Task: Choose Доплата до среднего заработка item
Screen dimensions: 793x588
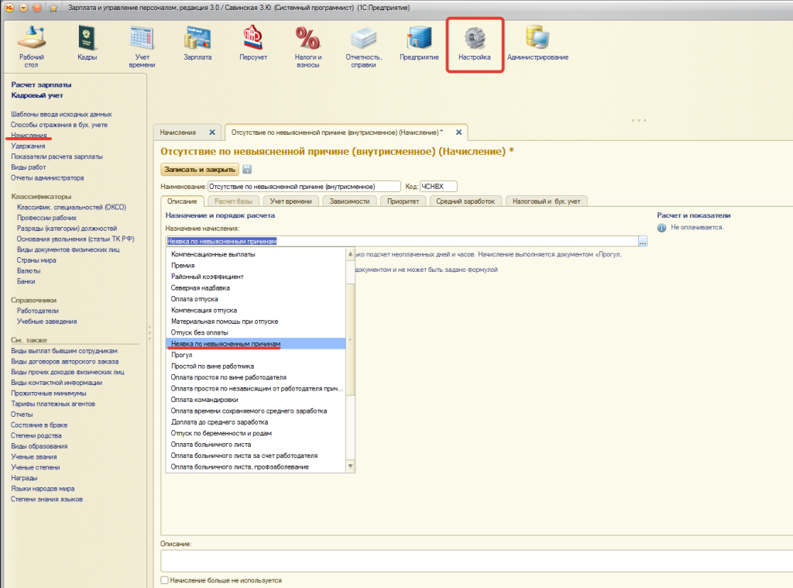Action: (x=256, y=422)
